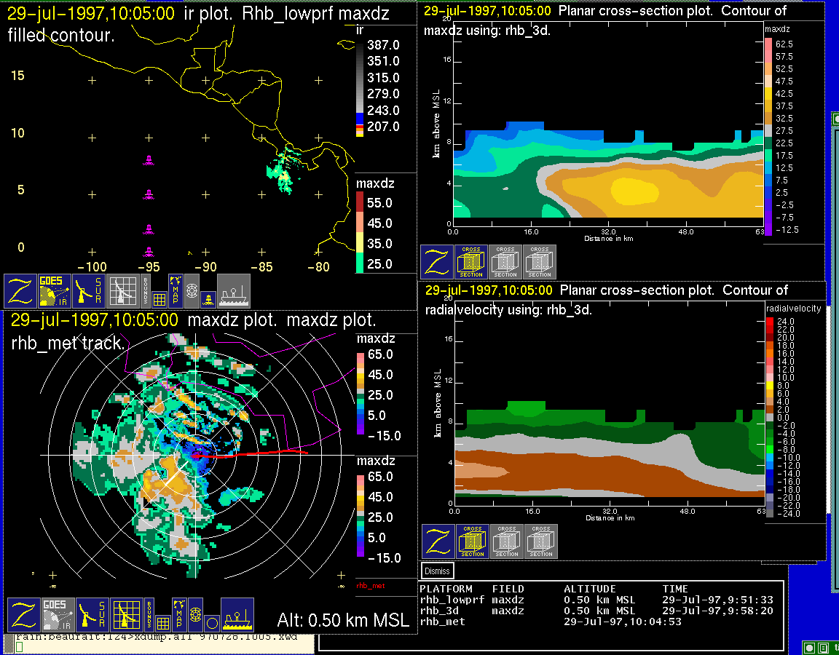Screen dimensions: 839x655
Task: Click the GOES IR icon in top plot toolbar
Action: [54, 290]
